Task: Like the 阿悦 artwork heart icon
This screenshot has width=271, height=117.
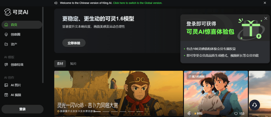Action: (236, 114)
